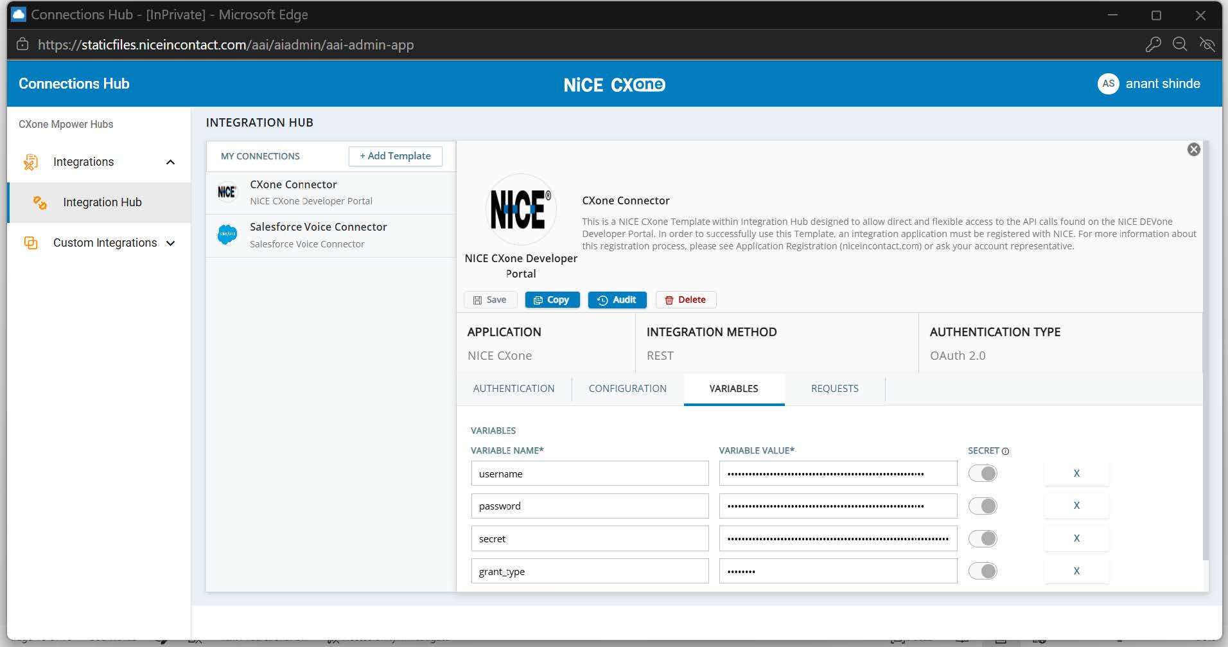Close the connector details panel
Screen dimensions: 1228x647
tap(1193, 150)
